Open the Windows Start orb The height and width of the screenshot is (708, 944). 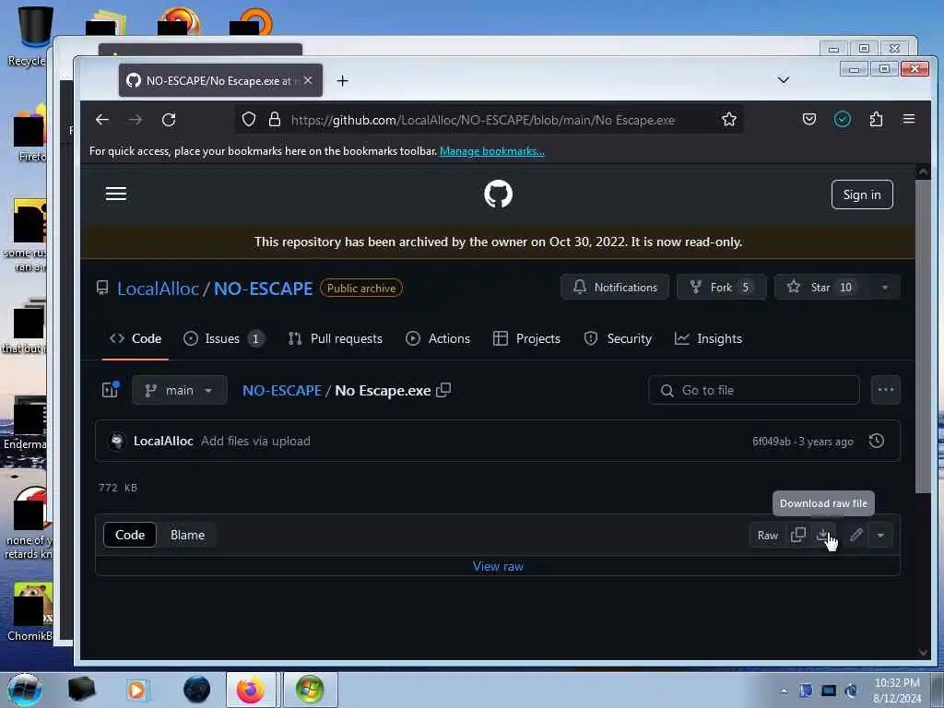click(x=25, y=690)
